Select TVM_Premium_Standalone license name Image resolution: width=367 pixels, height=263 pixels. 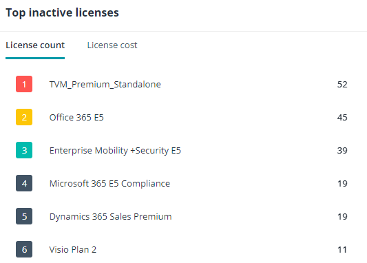pos(105,84)
